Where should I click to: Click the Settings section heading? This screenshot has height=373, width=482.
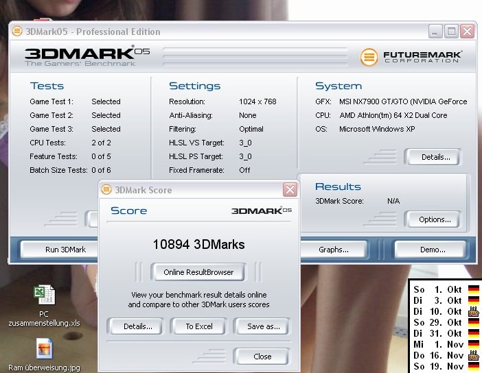(194, 86)
